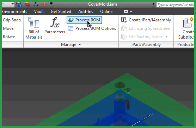Click the Create iPart/iAssembly icon
Viewport: 196px width, 128px height.
(124, 20)
